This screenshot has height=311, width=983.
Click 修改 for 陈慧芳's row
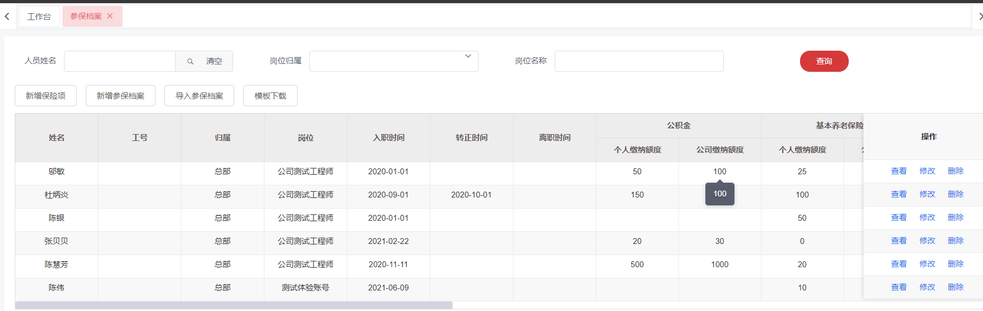point(927,264)
